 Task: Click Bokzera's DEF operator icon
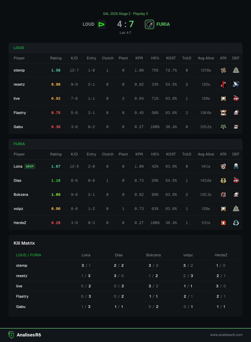[x=236, y=194]
